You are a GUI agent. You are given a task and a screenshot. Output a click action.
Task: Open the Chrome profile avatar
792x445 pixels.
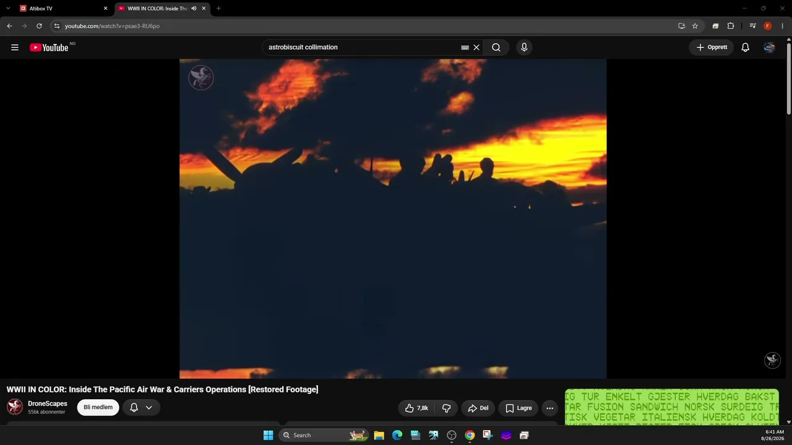(x=768, y=26)
